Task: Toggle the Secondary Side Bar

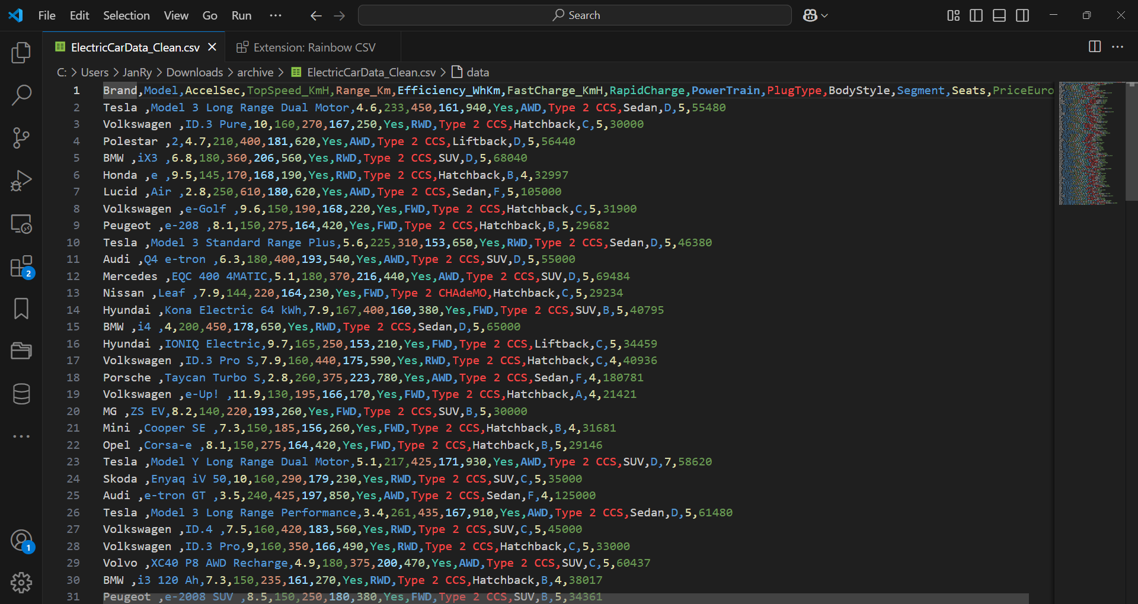Action: pyautogui.click(x=1022, y=15)
